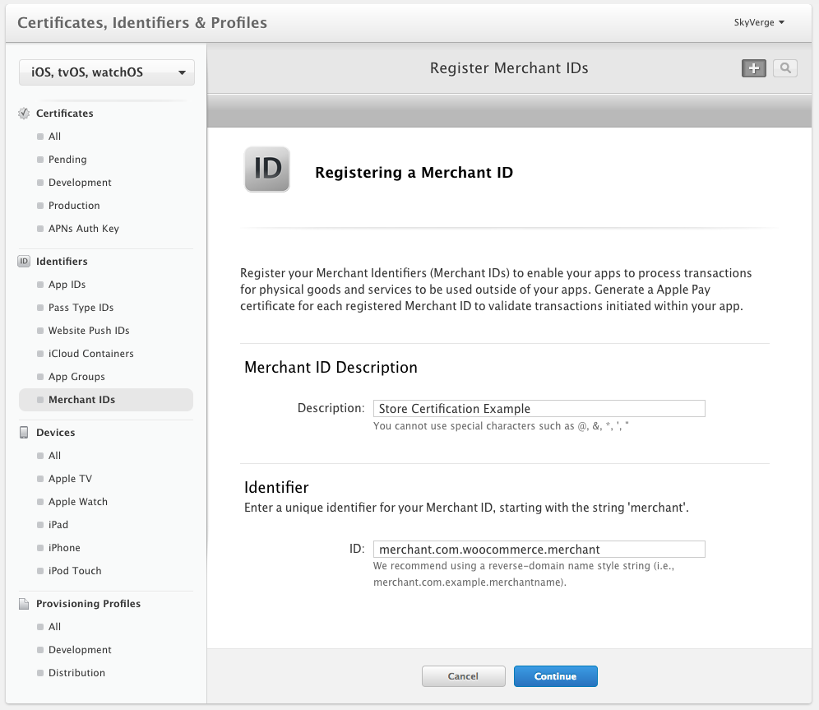Expand the SkyVerge account menu
819x710 pixels.
coord(759,22)
